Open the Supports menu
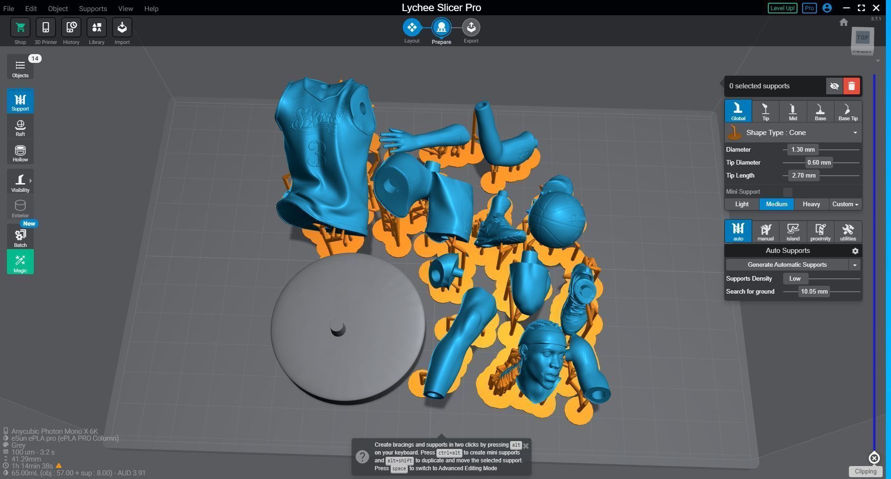The image size is (891, 479). click(93, 8)
